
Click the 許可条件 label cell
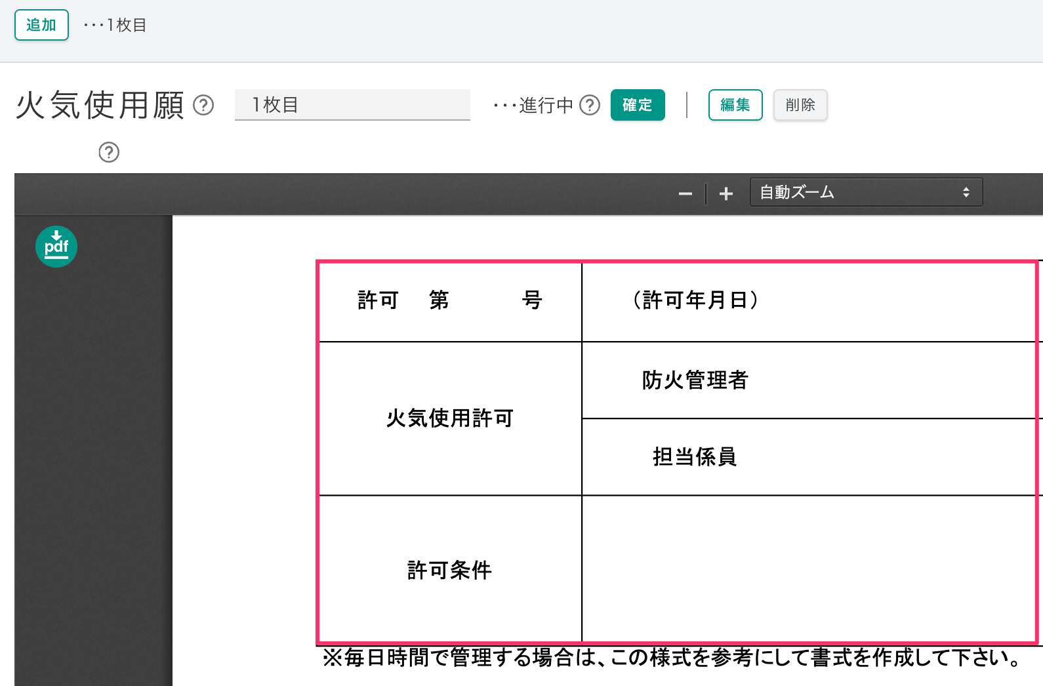450,569
